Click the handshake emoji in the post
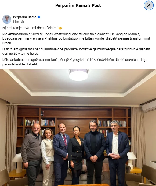This screenshot has height=186, width=156. click(x=60, y=28)
